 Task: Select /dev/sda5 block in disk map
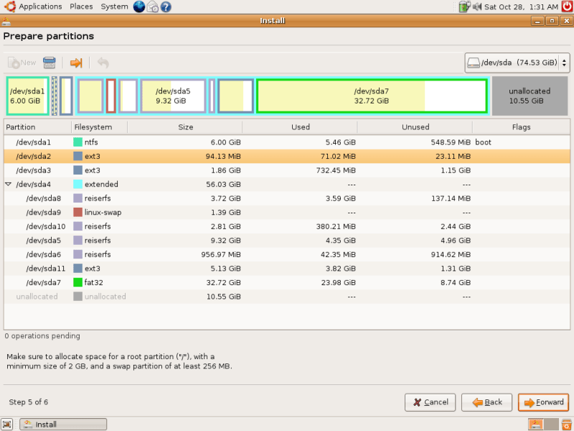(x=173, y=96)
